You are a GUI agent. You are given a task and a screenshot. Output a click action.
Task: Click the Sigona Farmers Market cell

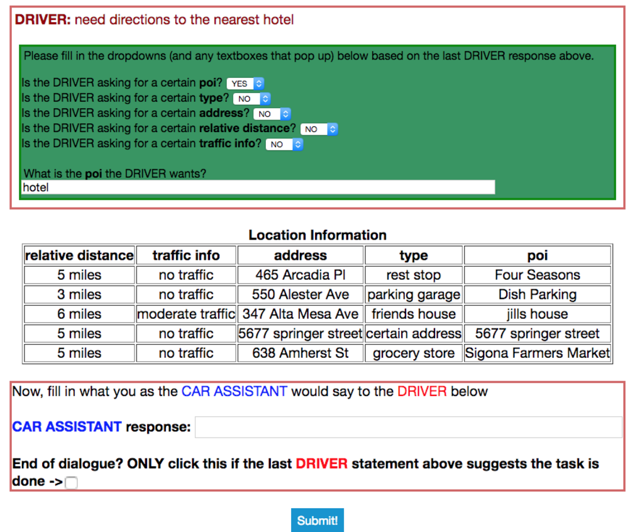coord(538,353)
